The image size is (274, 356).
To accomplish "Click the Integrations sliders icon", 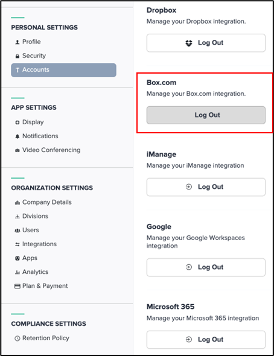I will pos(18,244).
